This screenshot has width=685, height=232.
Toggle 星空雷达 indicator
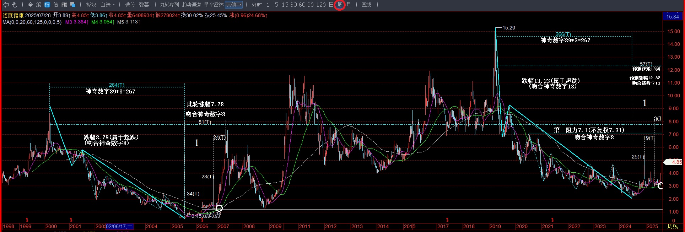pyautogui.click(x=214, y=5)
